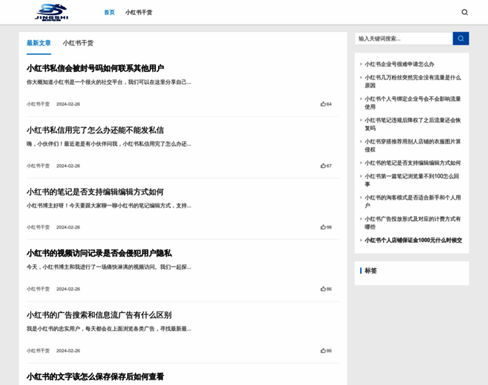
Task: Open article 小红书私信会被封号吗如何联系其他用户
Action: coord(95,68)
